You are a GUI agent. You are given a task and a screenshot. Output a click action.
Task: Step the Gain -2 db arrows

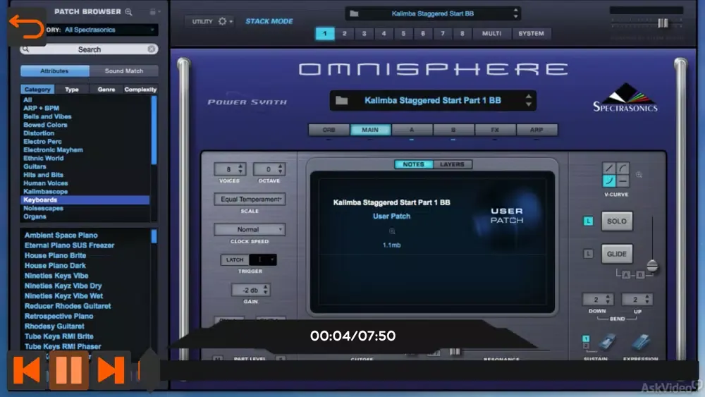click(266, 290)
